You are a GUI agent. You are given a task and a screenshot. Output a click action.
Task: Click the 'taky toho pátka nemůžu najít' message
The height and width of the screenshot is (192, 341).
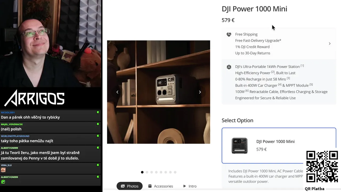[x=27, y=141]
